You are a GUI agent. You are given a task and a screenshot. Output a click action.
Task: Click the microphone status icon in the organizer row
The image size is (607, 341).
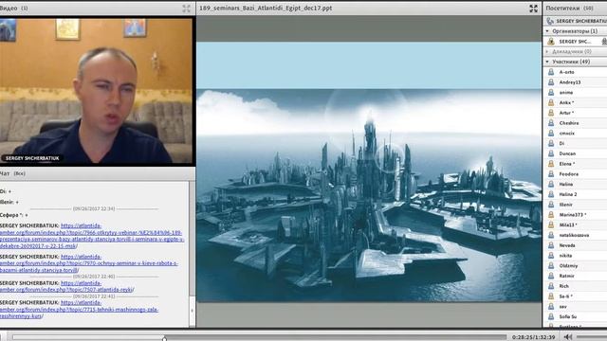tap(604, 42)
